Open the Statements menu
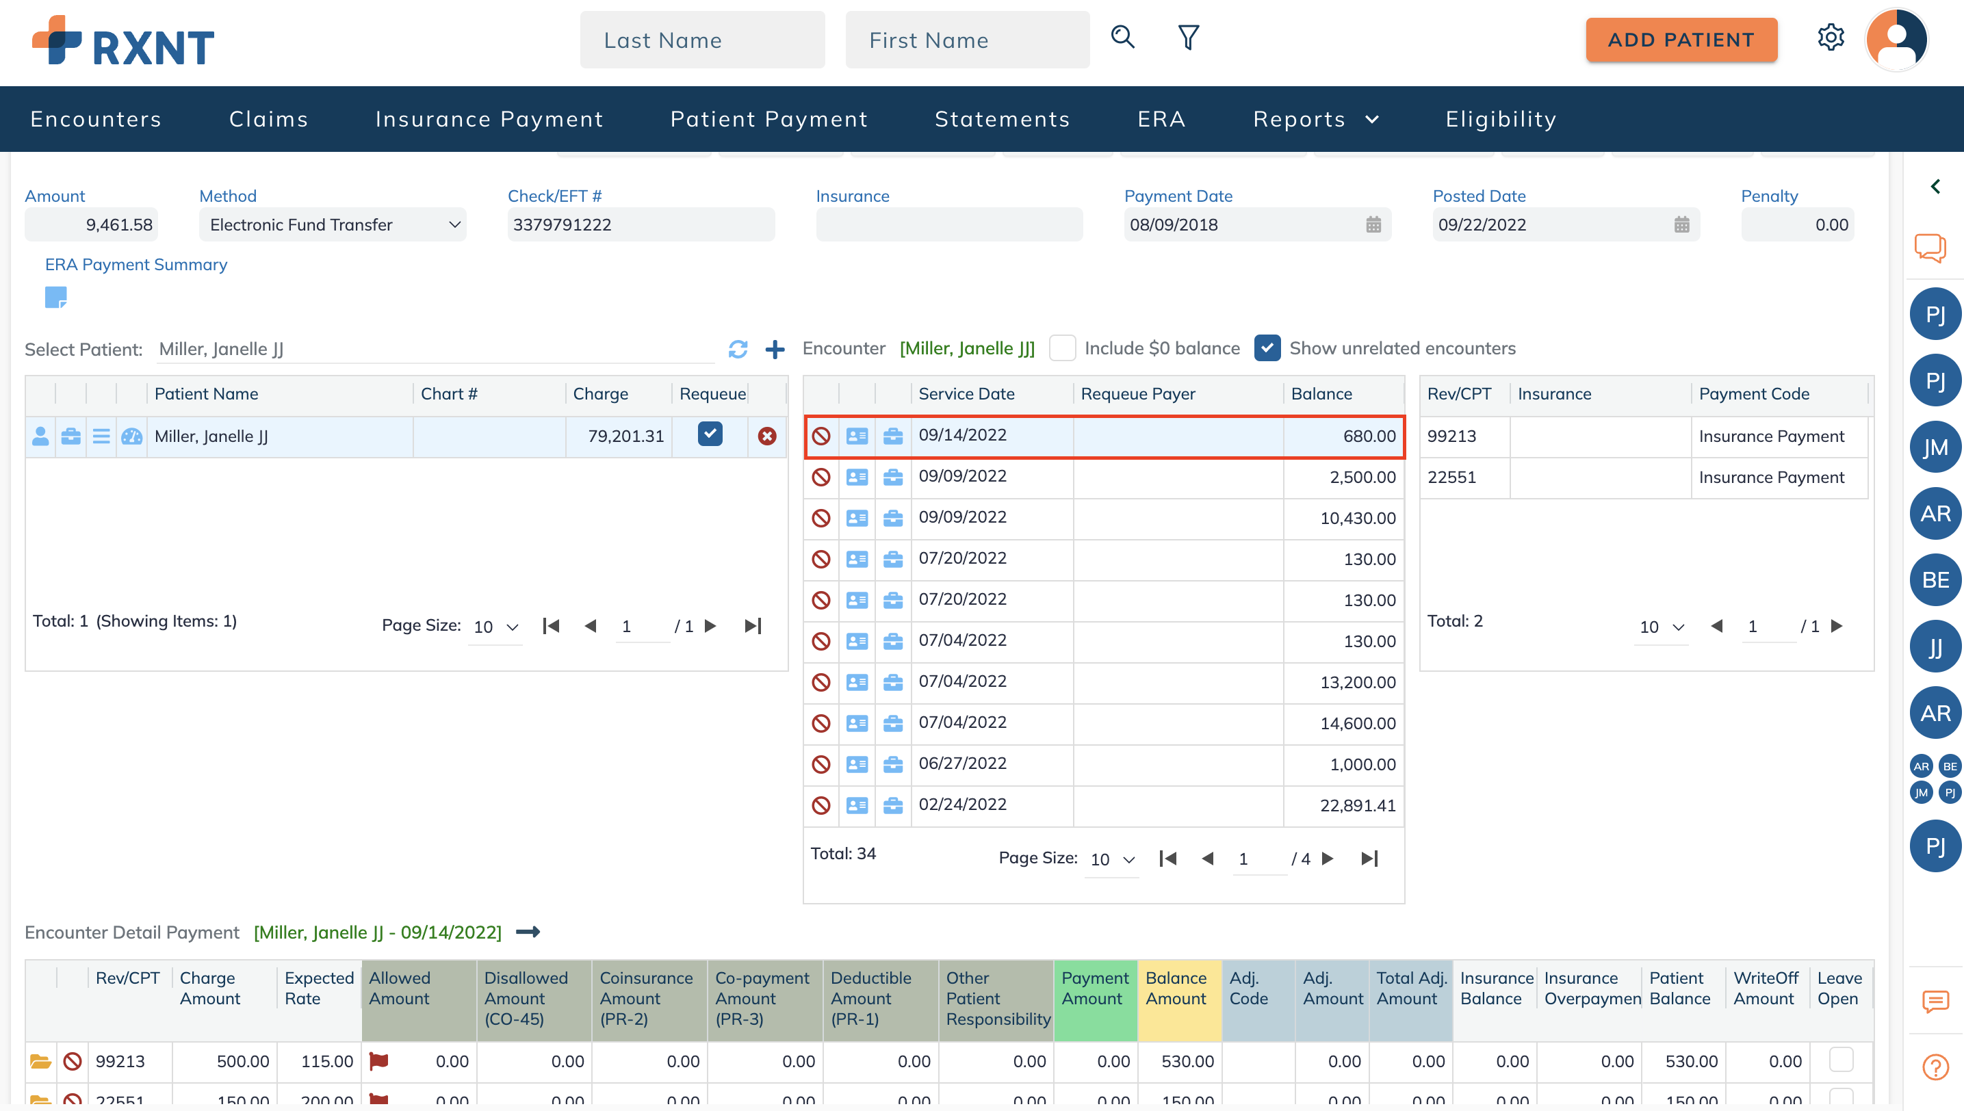This screenshot has height=1111, width=1964. tap(1003, 119)
